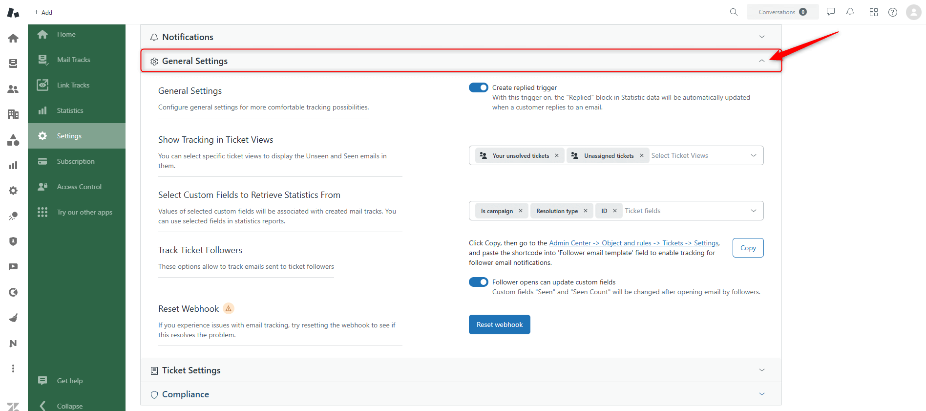Click the help question mark icon
The image size is (926, 411).
coord(893,12)
